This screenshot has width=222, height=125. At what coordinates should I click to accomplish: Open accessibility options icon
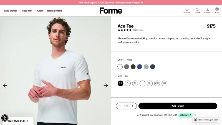point(5,118)
